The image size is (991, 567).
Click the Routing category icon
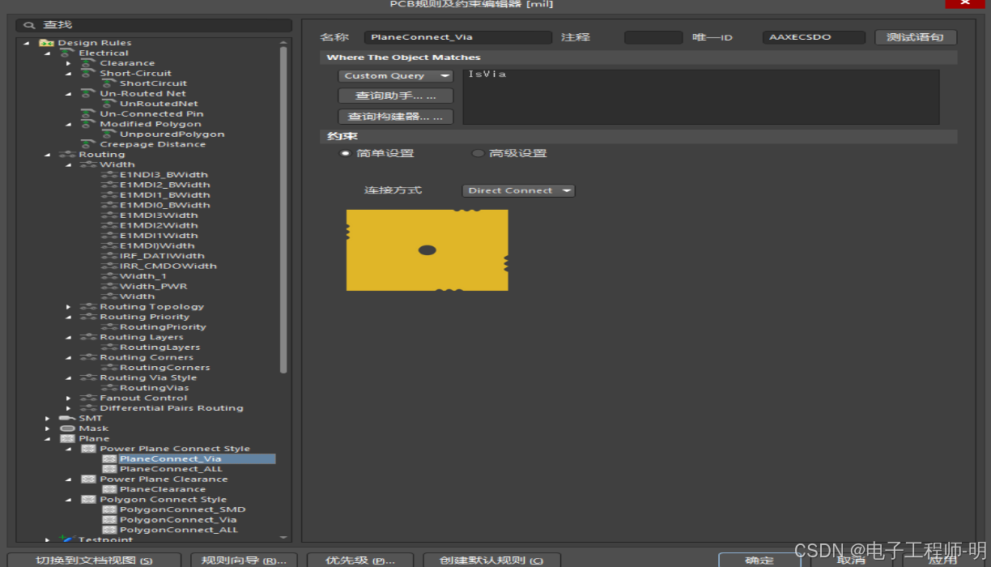point(67,155)
